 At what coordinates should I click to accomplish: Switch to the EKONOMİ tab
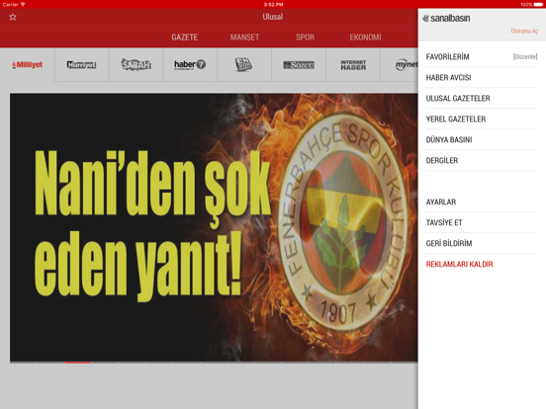pos(365,38)
